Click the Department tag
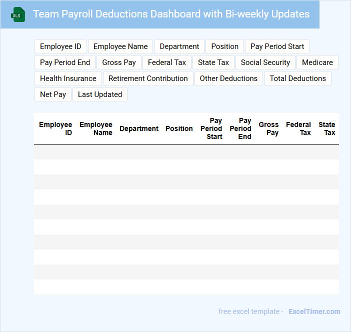 tap(179, 46)
